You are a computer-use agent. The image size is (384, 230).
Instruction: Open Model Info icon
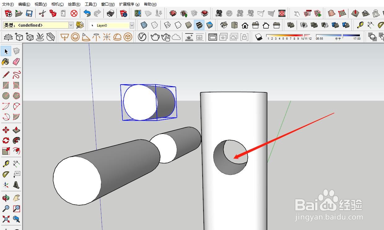pyautogui.click(x=124, y=13)
